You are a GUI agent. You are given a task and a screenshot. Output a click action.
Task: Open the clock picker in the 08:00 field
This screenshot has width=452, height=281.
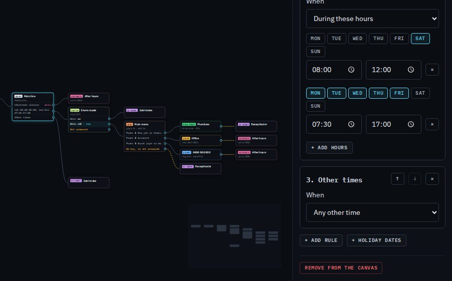pyautogui.click(x=351, y=70)
